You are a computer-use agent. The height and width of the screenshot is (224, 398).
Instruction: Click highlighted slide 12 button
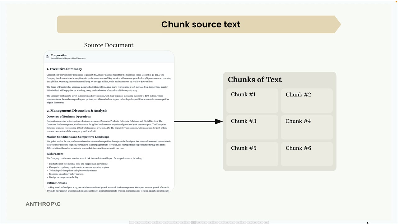pyautogui.click(x=193, y=222)
